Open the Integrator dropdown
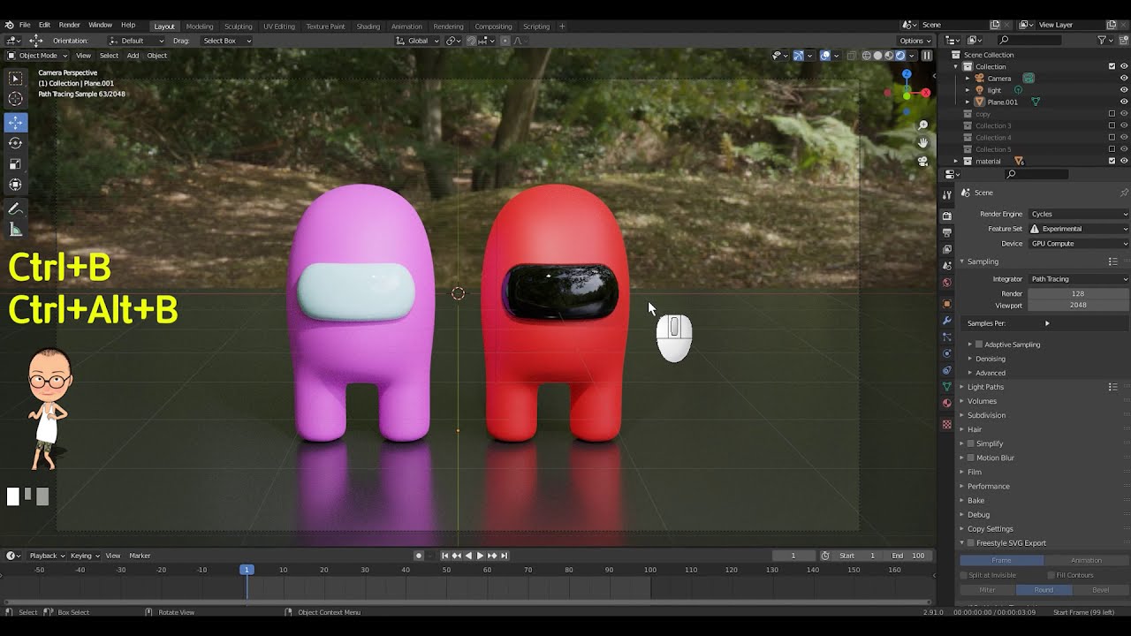This screenshot has width=1131, height=636. tap(1079, 279)
